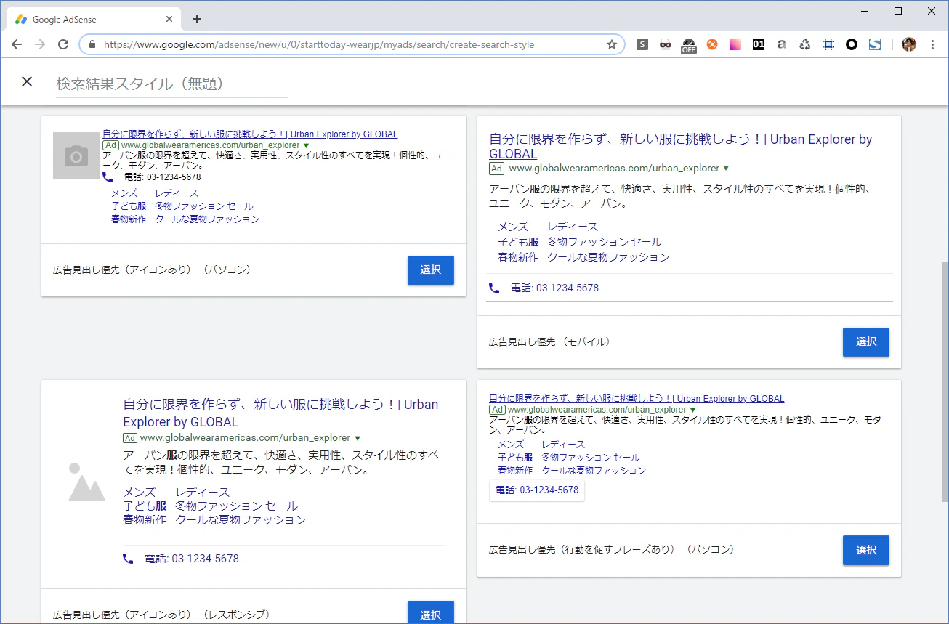Click 春物新作 sitelink in the mobile preview
Screen dimensions: 949x624
pos(518,257)
